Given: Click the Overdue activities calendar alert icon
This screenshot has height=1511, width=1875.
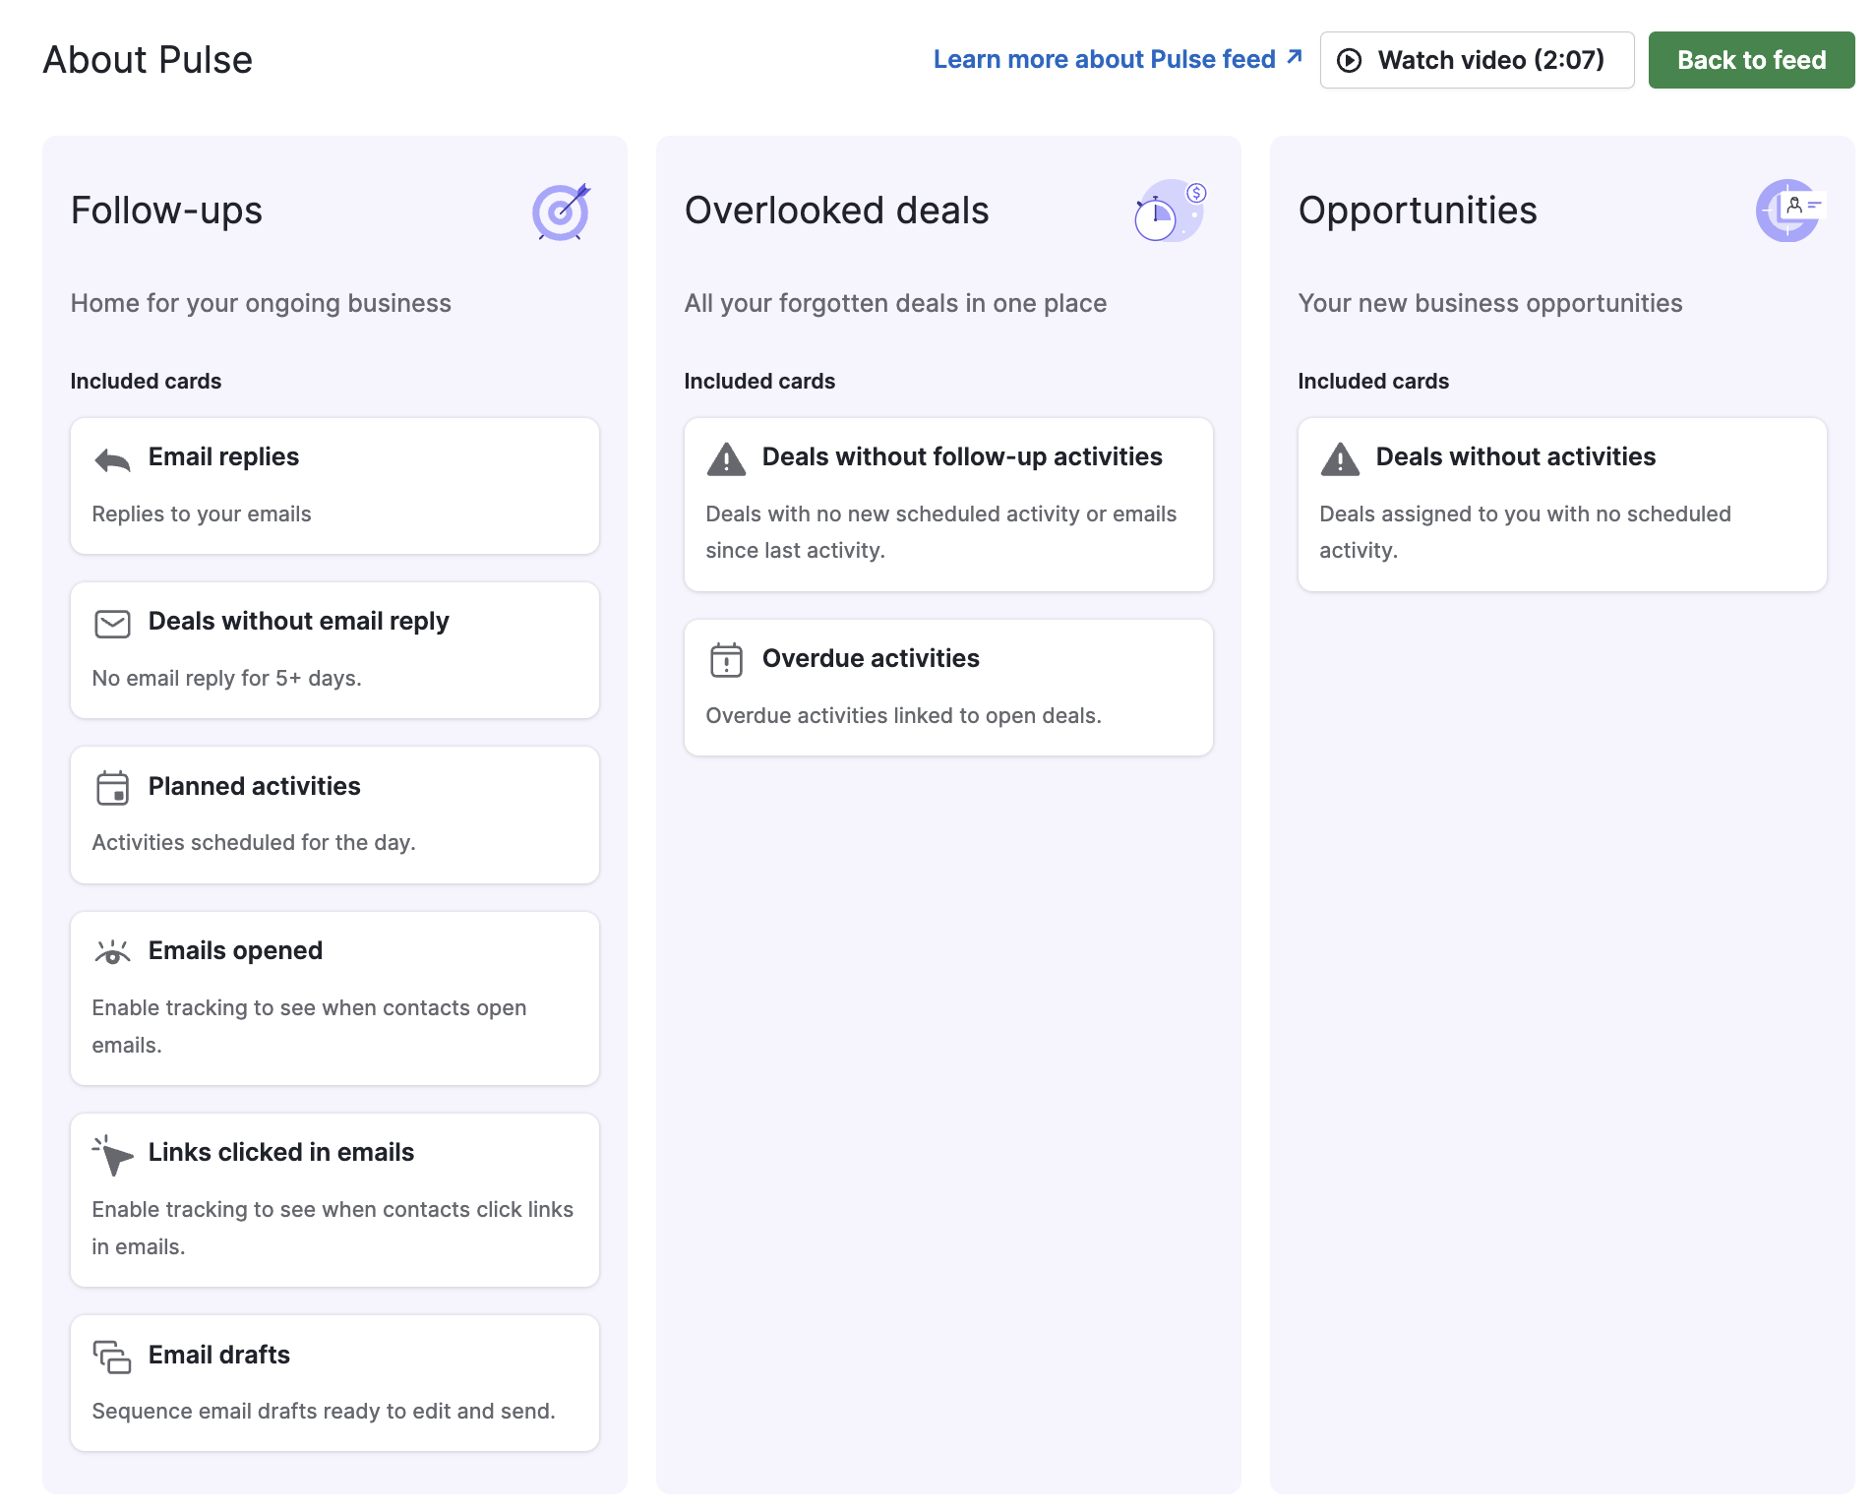Looking at the screenshot, I should point(726,660).
